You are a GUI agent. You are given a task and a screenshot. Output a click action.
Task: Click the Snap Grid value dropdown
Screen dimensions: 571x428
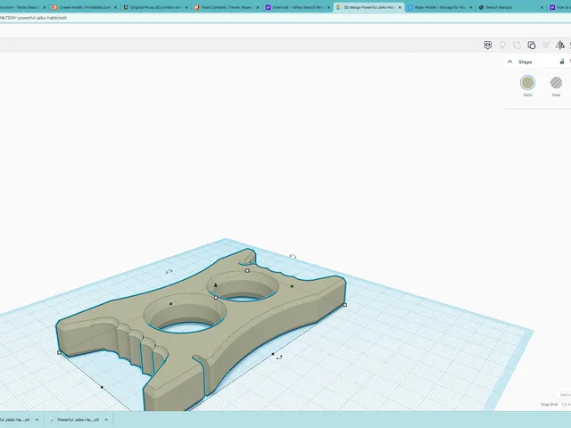click(x=566, y=404)
